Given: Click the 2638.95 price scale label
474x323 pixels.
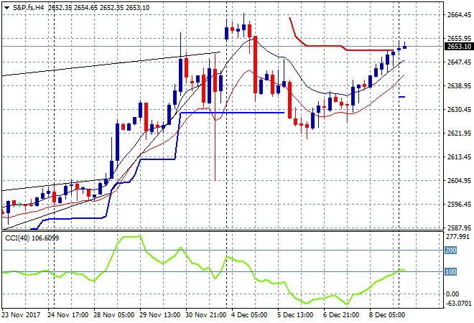Looking at the screenshot, I should 459,86.
